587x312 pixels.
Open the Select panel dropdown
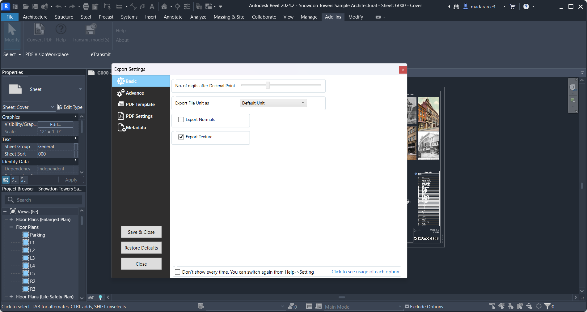(12, 54)
